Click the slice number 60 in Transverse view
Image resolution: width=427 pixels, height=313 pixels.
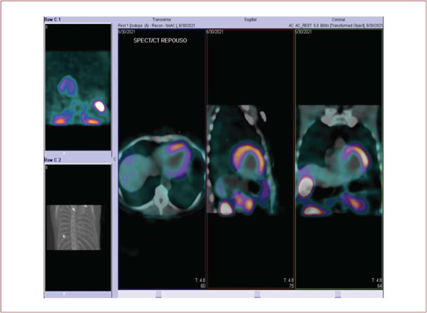[203, 286]
